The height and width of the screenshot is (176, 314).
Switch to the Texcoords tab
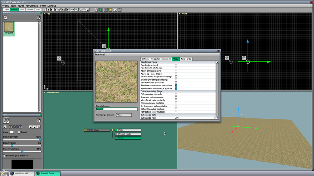tap(186, 59)
